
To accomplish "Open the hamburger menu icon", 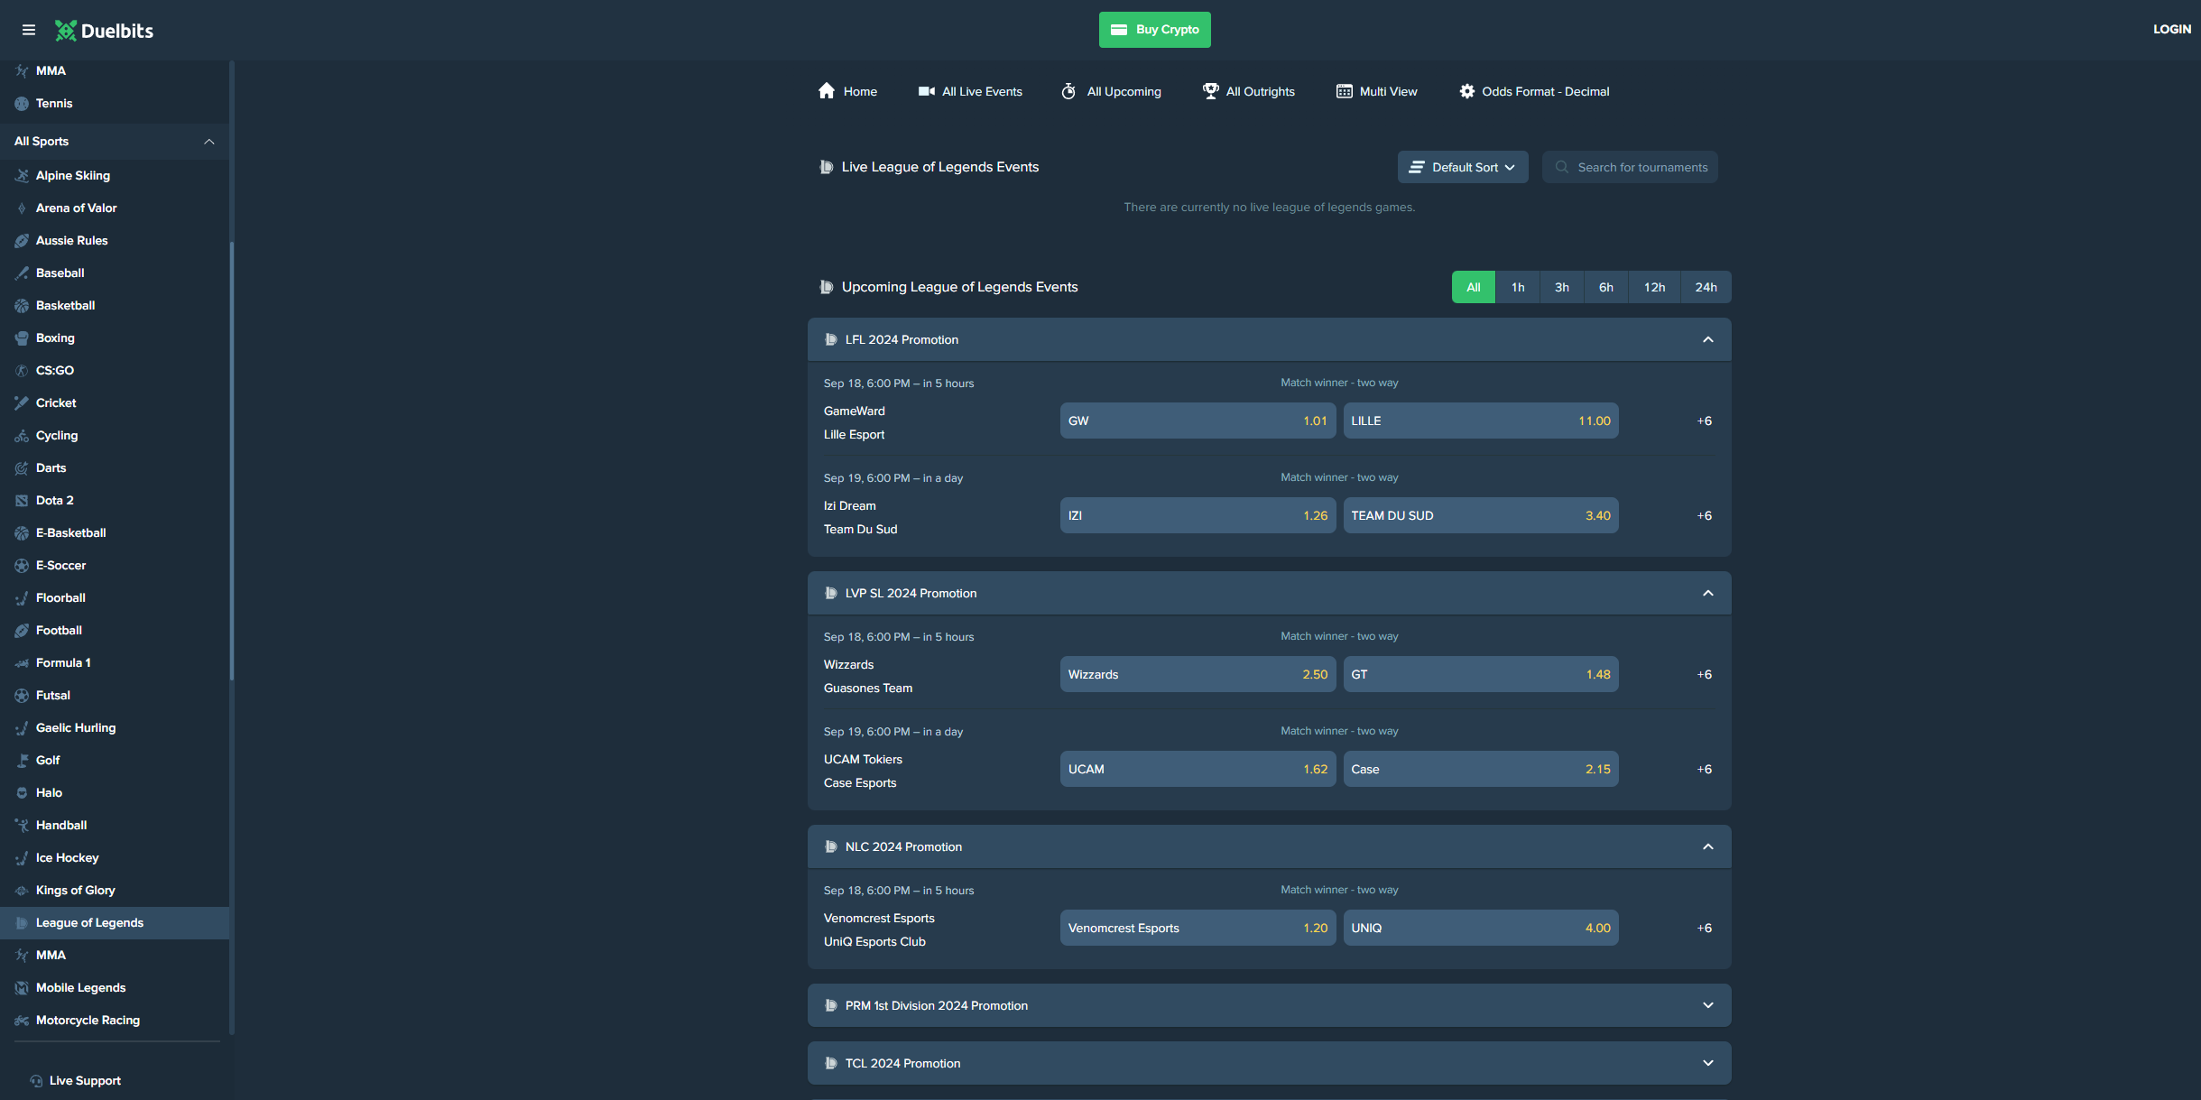I will [x=29, y=30].
